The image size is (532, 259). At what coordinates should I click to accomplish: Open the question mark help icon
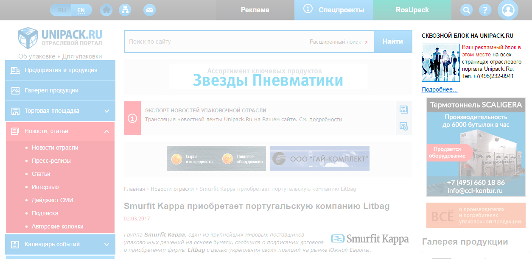(485, 10)
